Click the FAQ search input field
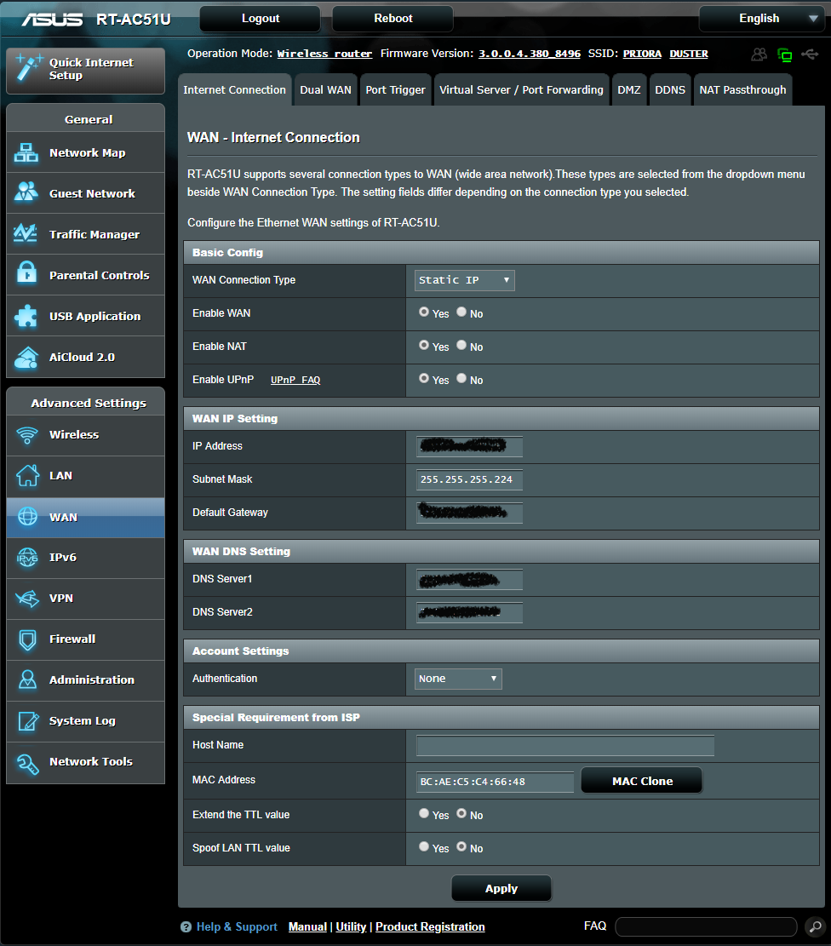Viewport: 831px width, 946px height. click(x=706, y=926)
